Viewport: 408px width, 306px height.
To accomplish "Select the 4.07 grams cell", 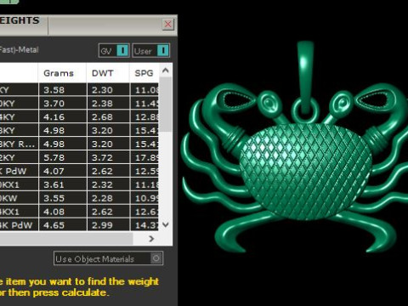I will click(x=62, y=171).
